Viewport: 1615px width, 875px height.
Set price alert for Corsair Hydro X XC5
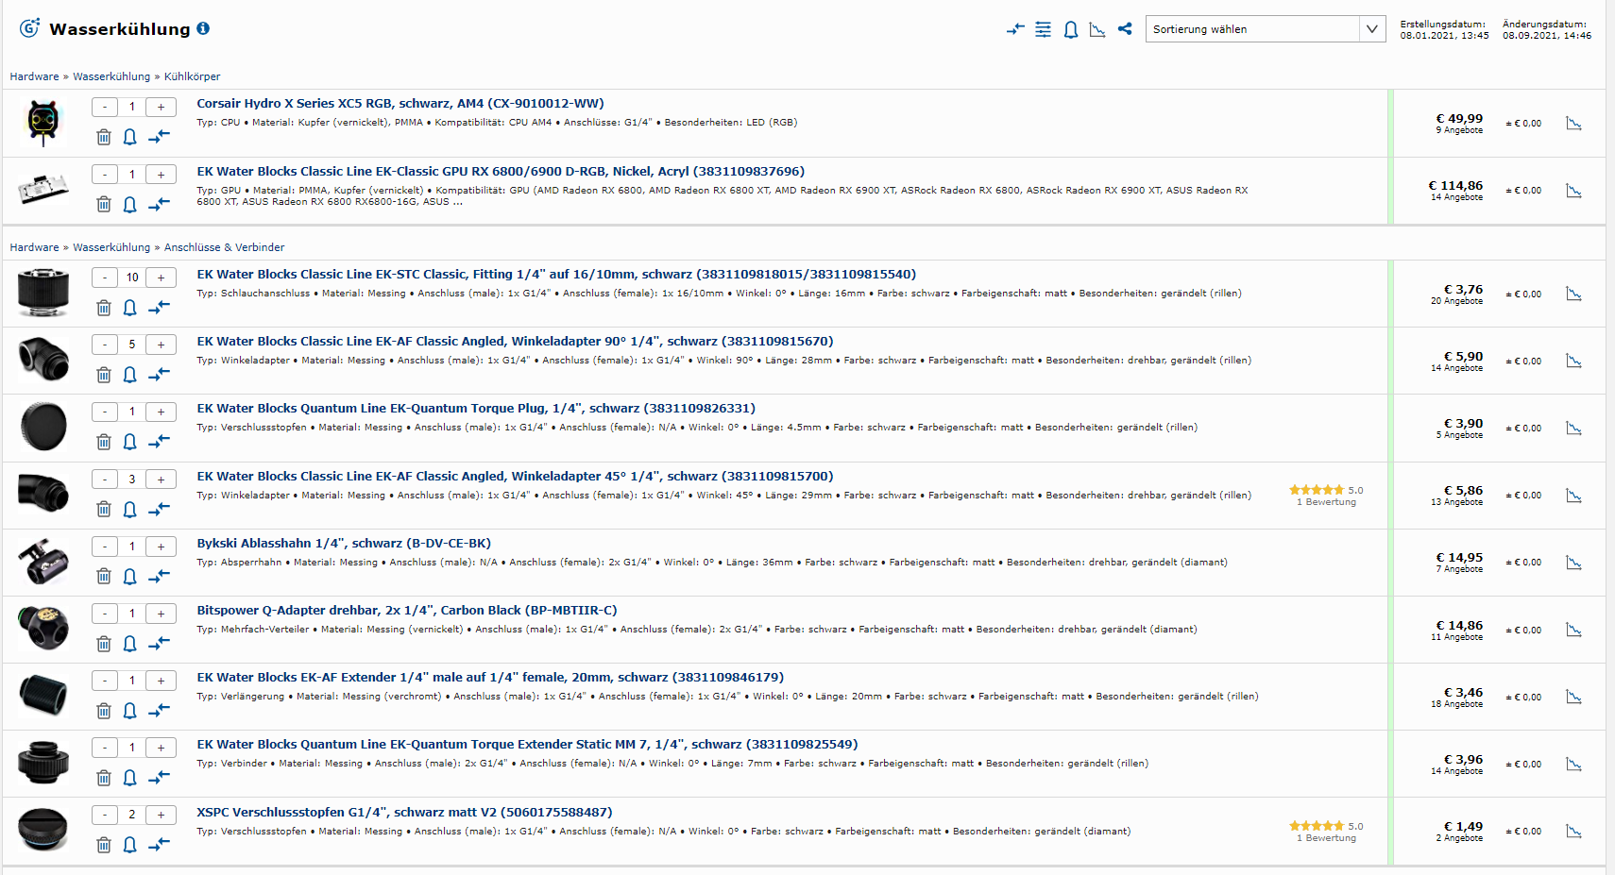(130, 137)
